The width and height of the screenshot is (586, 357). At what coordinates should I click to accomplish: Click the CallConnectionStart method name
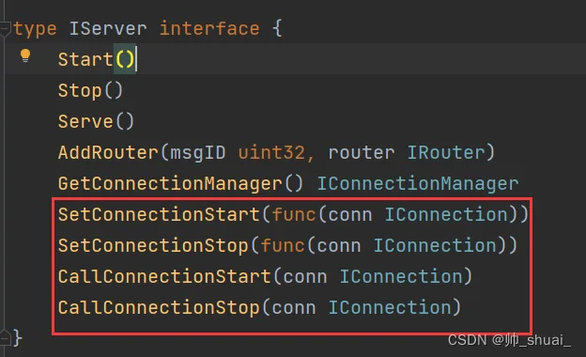[164, 276]
